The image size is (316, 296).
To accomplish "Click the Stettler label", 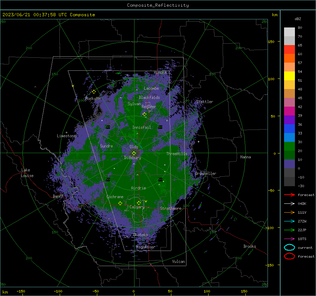I will click(x=205, y=102).
